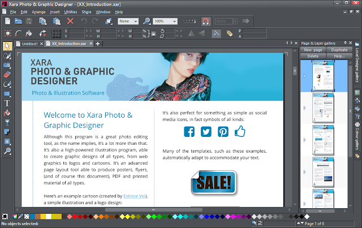Select the Rectangle tool
362x228 pixels.
(x=7, y=94)
